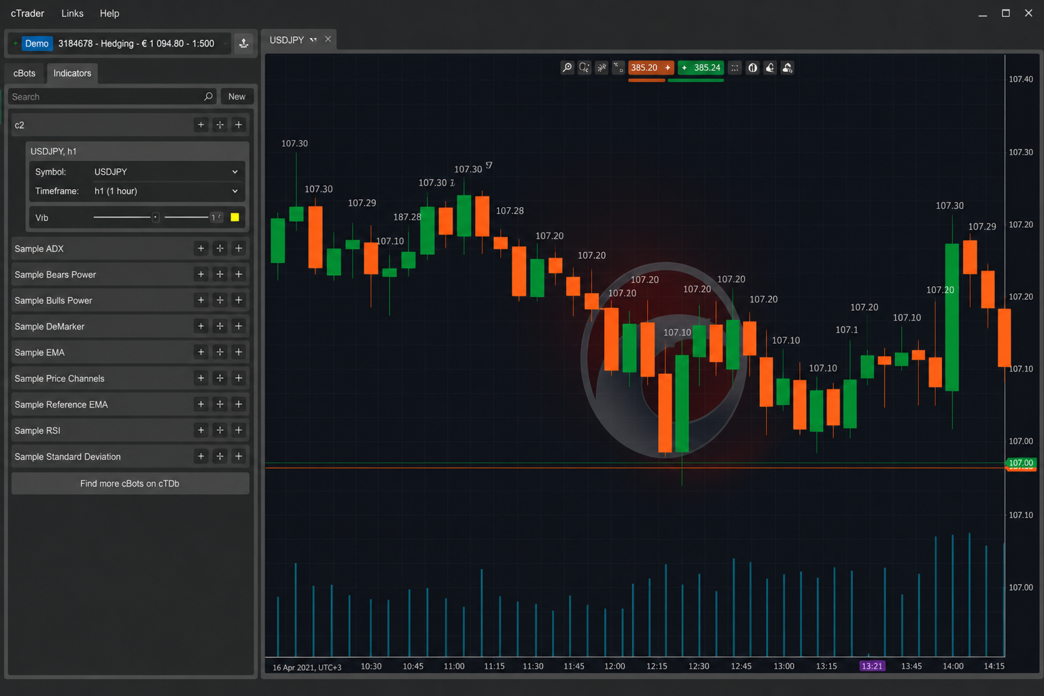1044x696 pixels.
Task: Open the Symbol USDJPY dropdown
Action: 167,172
